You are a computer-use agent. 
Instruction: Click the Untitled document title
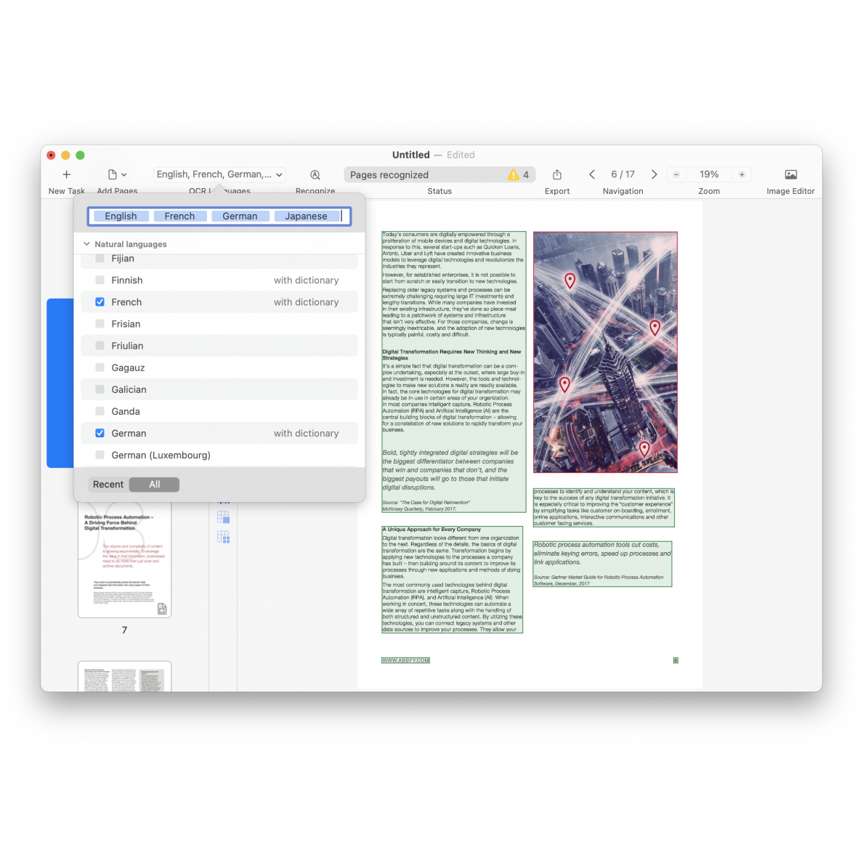(410, 155)
